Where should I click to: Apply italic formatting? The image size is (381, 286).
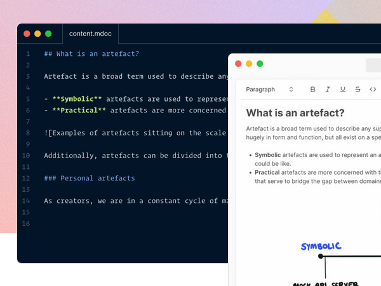[328, 90]
